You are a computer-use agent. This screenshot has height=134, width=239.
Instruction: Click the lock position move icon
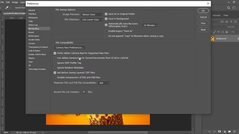(218, 32)
